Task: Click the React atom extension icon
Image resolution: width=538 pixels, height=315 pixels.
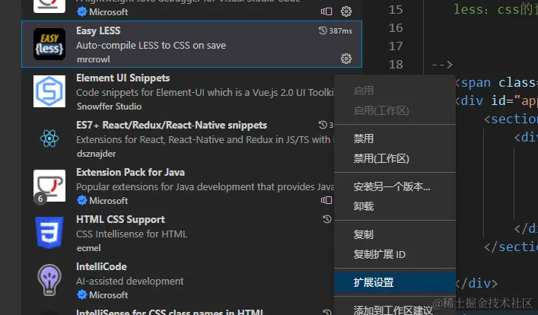Action: 49,138
